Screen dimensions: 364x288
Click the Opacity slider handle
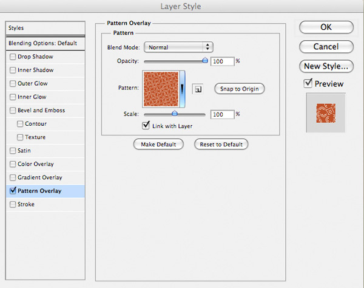[205, 60]
